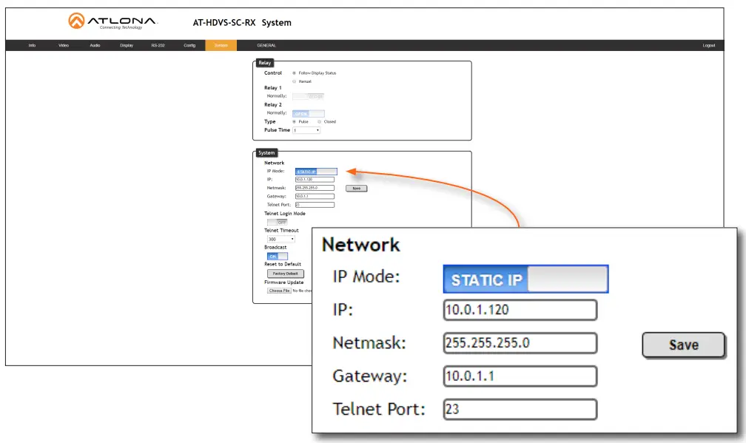Screen dimensions: 746x443
Task: Open the Telnet Timeout dropdown showing 300
Action: pyautogui.click(x=281, y=239)
